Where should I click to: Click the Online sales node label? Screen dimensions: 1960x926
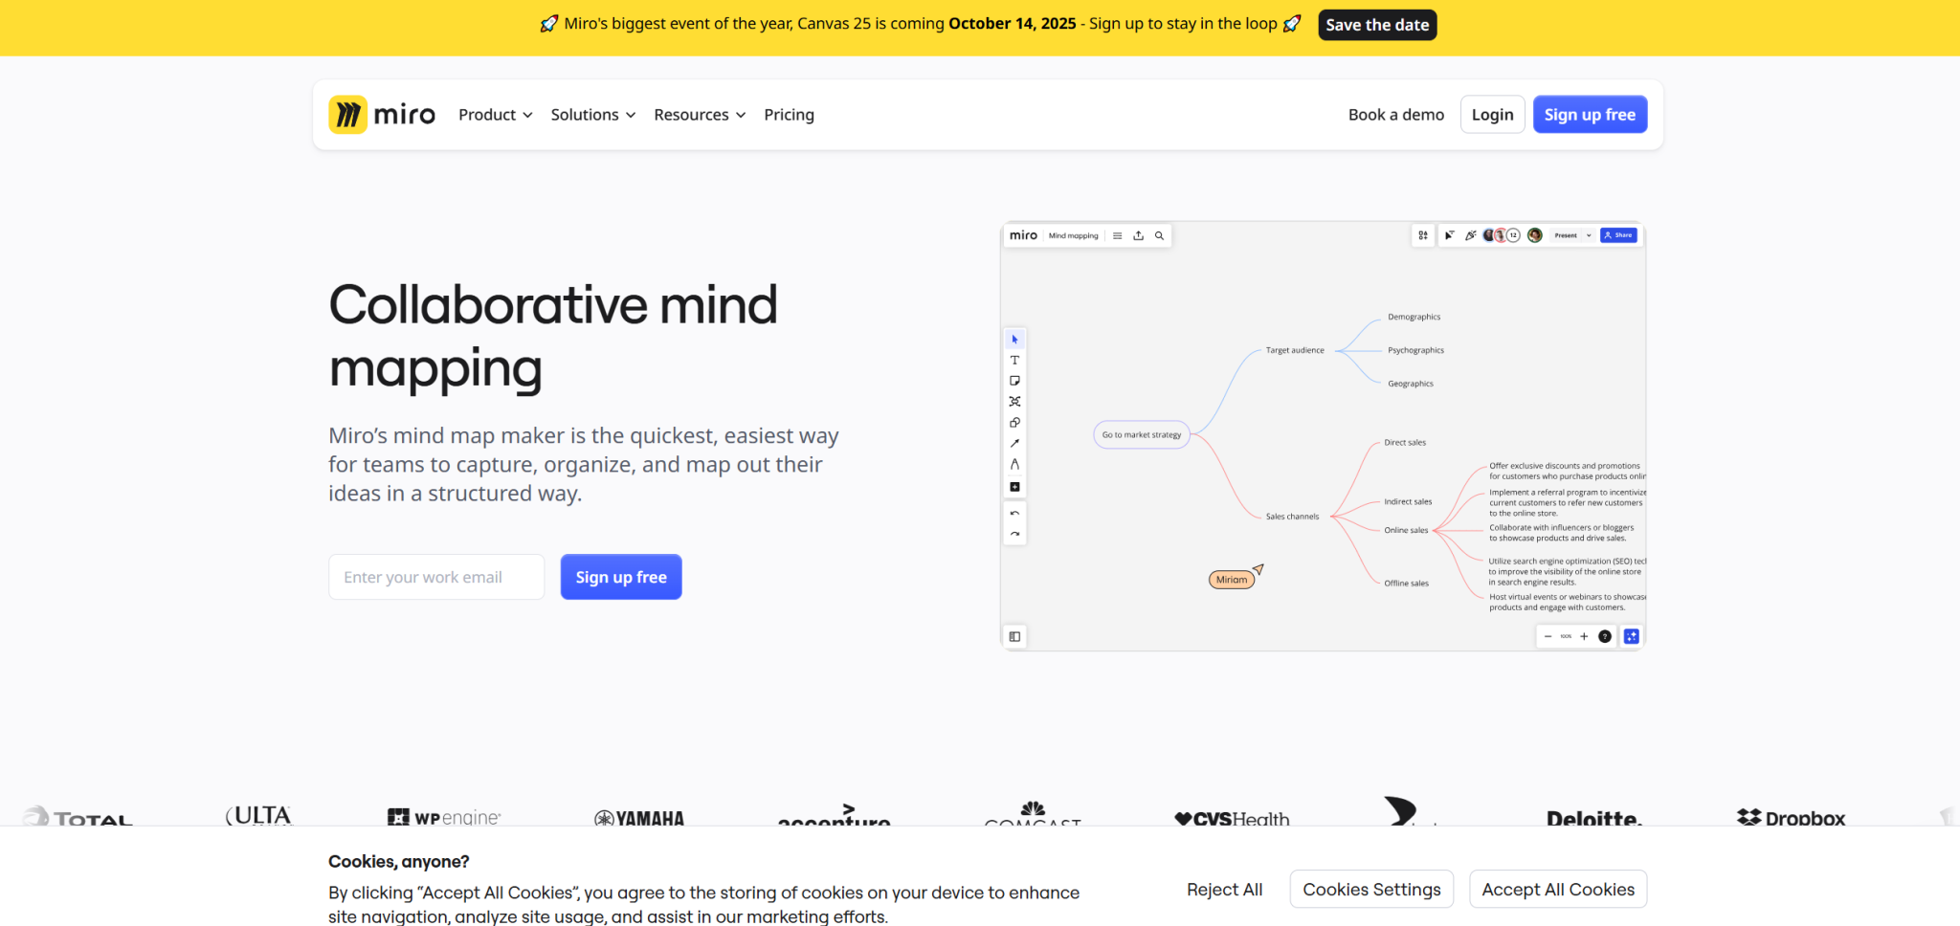tap(1406, 531)
